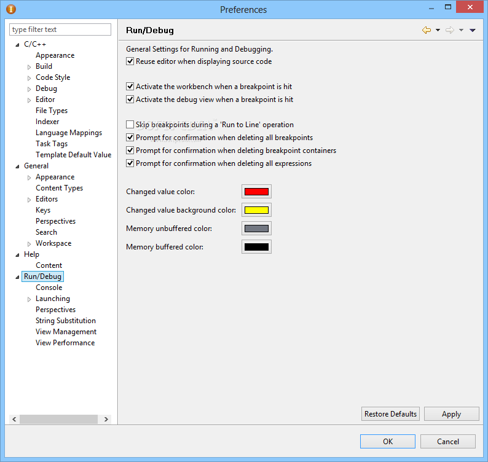Click the scroll left arrow in tree
Viewport: 488px width, 462px height.
click(14, 419)
